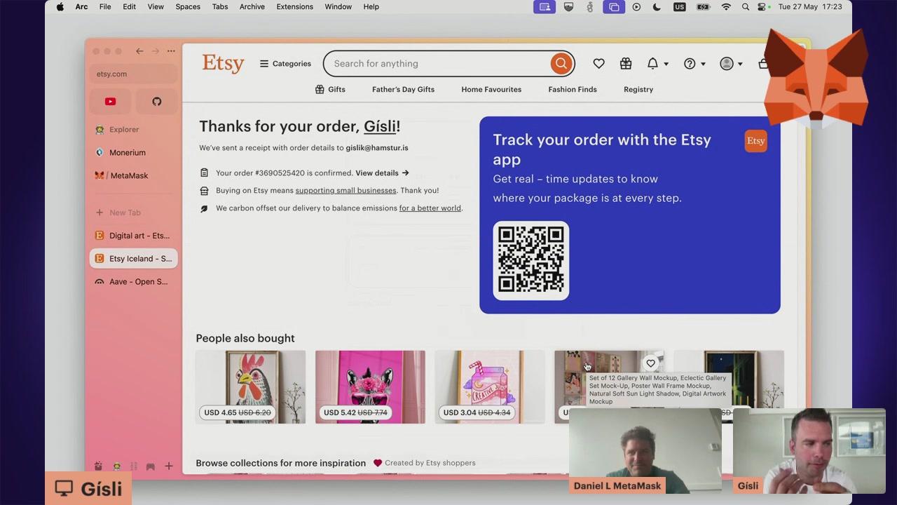Click the US input source icon

[679, 7]
